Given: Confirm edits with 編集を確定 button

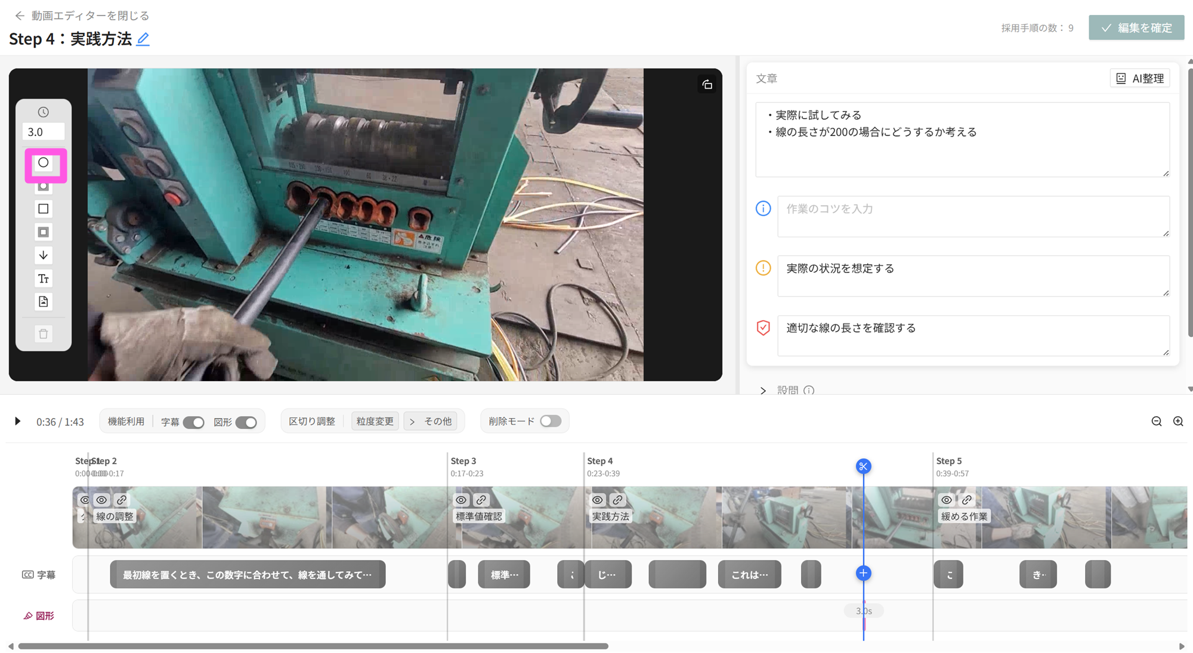Looking at the screenshot, I should click(1136, 27).
